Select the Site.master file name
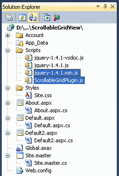Image resolution: width=119 pixels, height=176 pixels. [x=38, y=156]
